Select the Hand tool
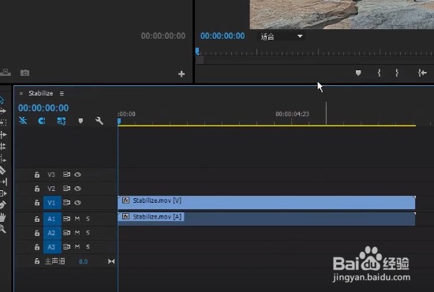This screenshot has width=434, height=292. [2, 217]
